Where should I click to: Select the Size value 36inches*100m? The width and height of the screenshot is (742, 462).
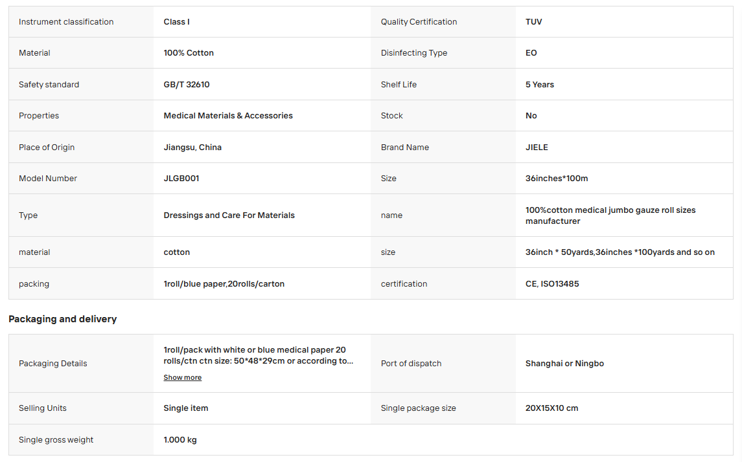pyautogui.click(x=557, y=178)
